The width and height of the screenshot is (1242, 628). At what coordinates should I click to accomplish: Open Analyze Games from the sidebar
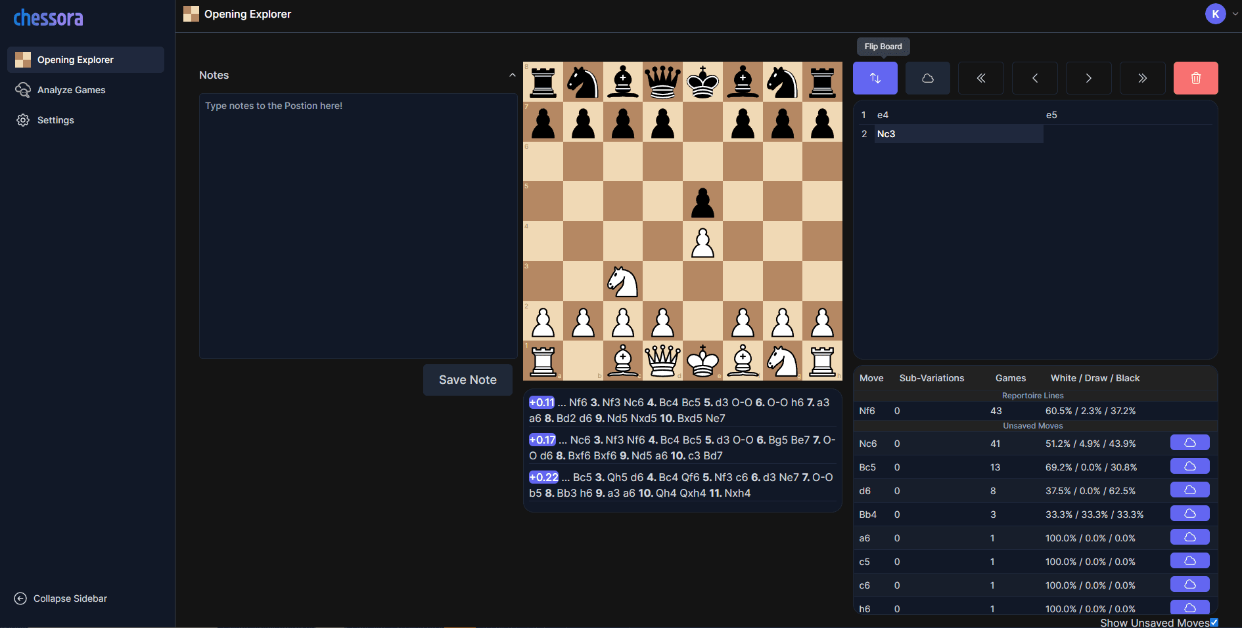(72, 90)
